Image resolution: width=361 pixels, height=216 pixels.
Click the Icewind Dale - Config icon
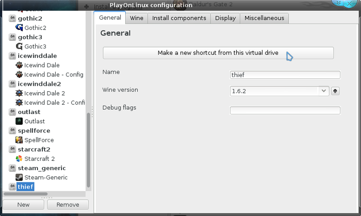[x=19, y=75]
